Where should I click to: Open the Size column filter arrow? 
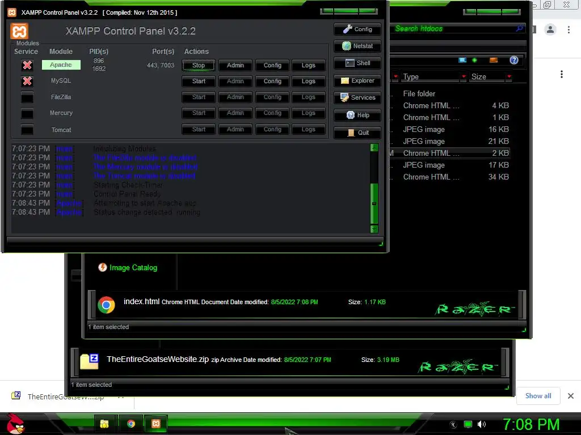(x=509, y=76)
